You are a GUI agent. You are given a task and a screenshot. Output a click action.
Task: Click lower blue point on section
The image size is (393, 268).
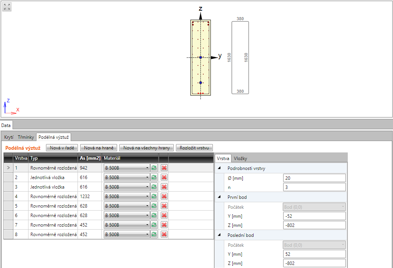pyautogui.click(x=201, y=83)
